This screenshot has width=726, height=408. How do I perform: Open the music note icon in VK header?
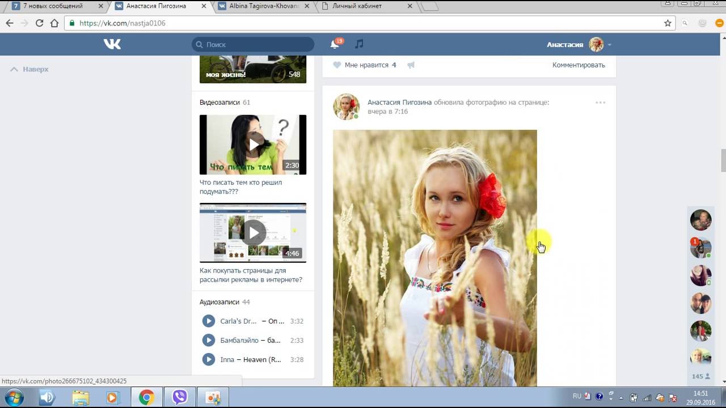coord(359,44)
